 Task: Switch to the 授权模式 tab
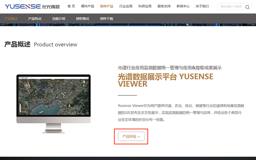(83, 19)
